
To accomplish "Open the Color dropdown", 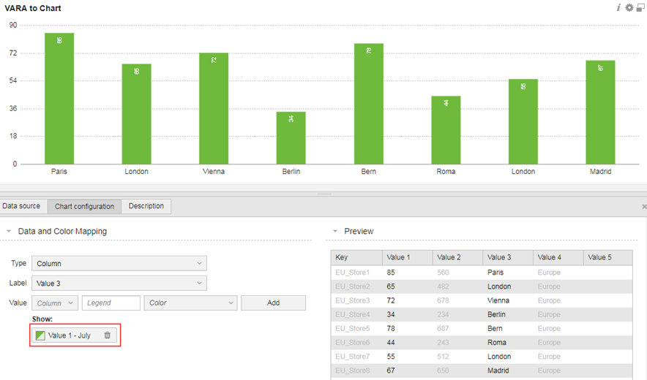I will tap(190, 303).
